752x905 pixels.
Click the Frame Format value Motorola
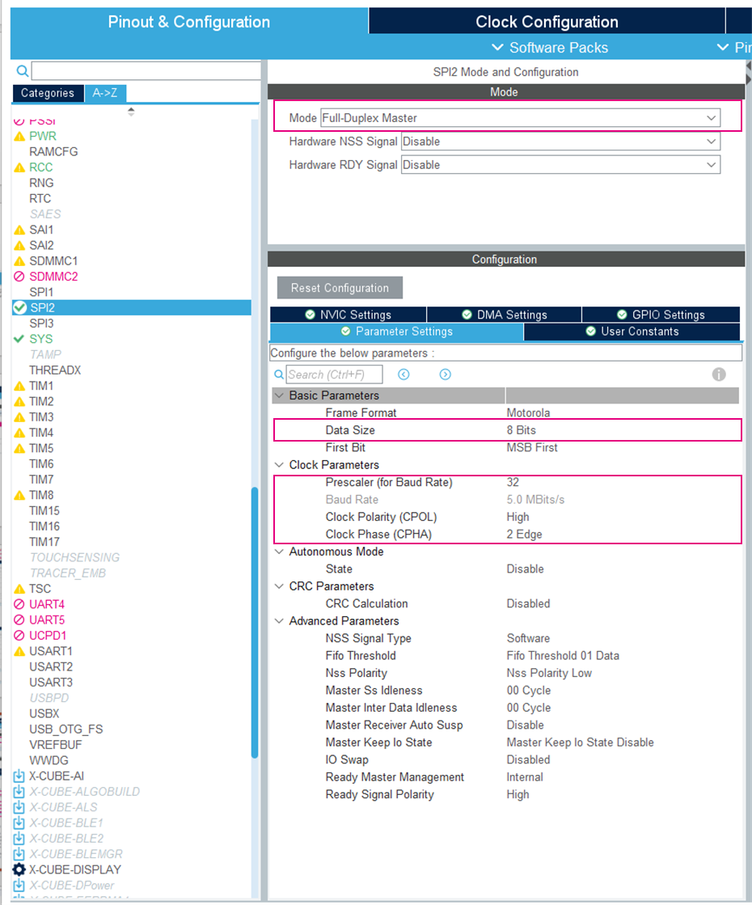tap(528, 412)
